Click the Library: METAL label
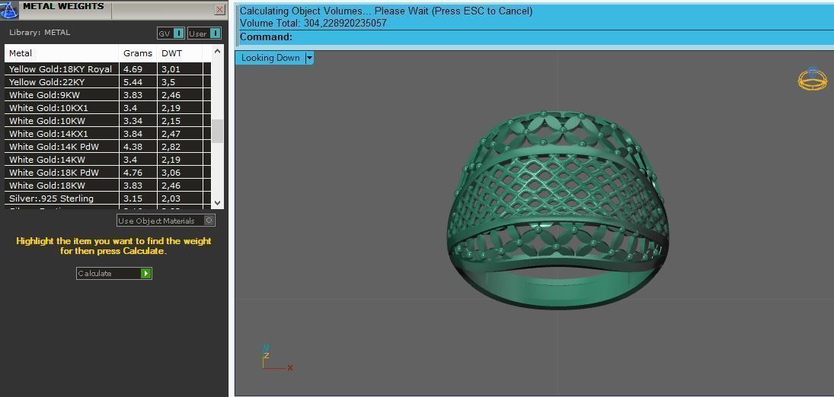The image size is (834, 397). pyautogui.click(x=40, y=33)
